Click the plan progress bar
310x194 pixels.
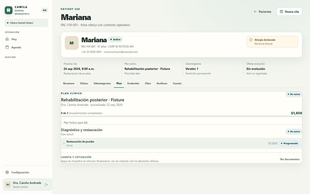pyautogui.click(x=181, y=116)
